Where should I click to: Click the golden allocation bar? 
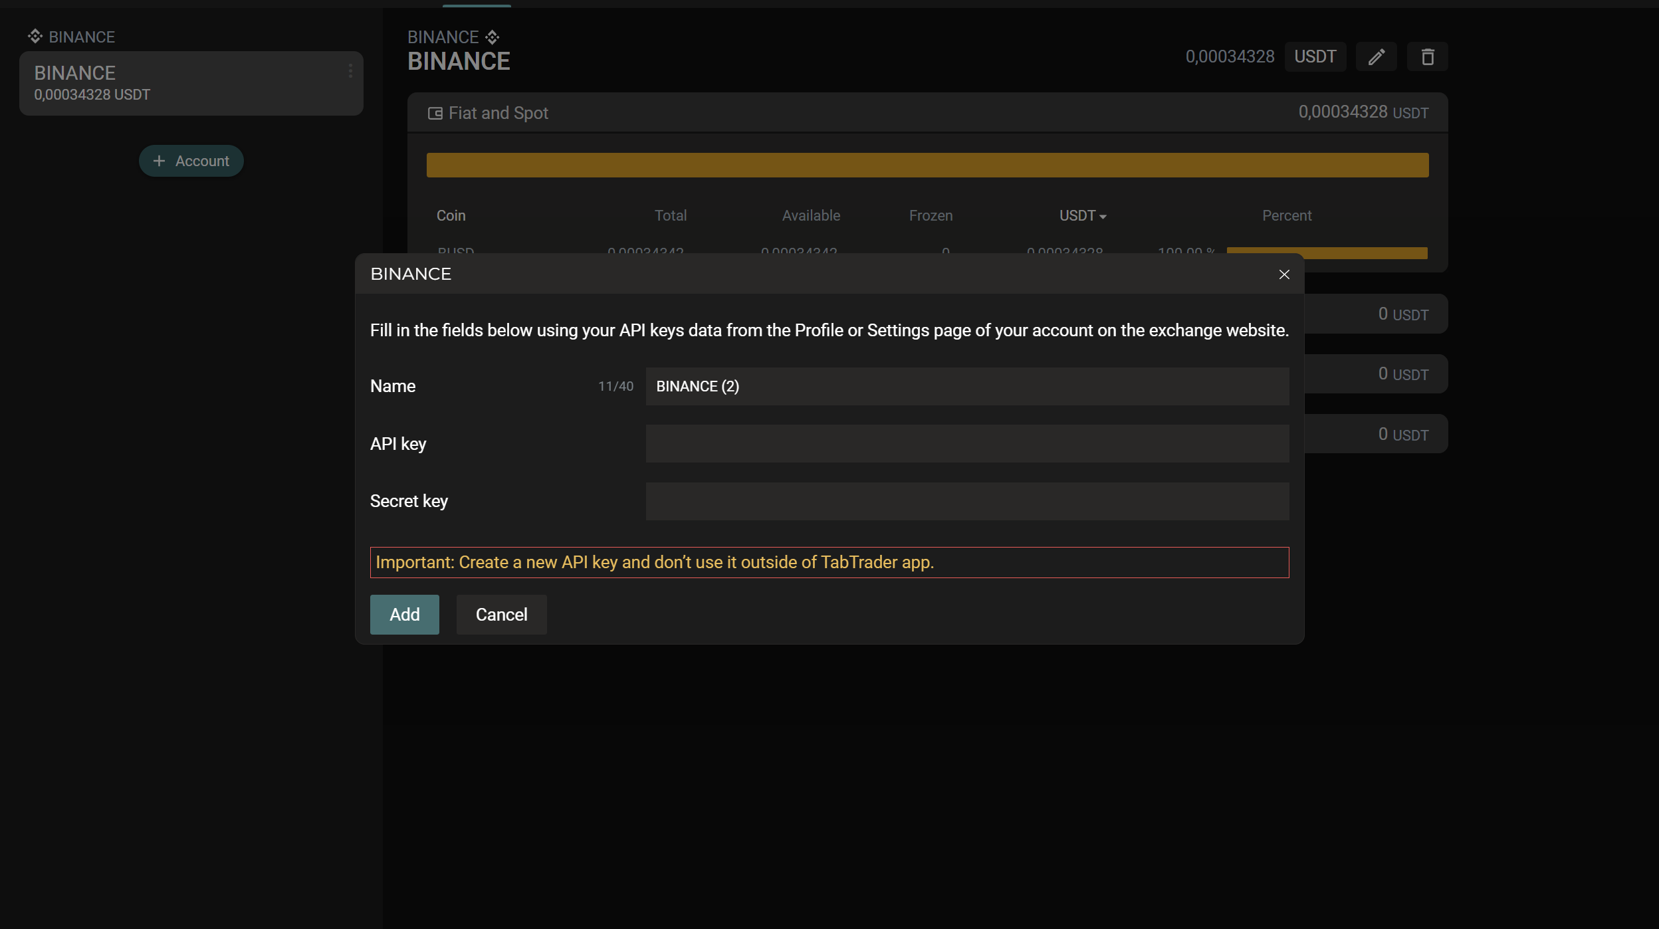(x=928, y=165)
